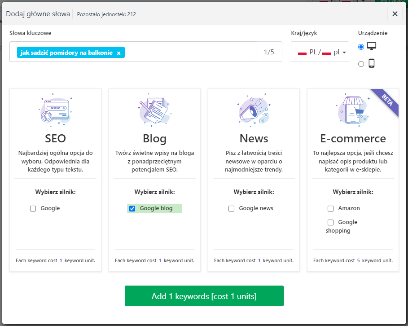Click the 'Google news' engine label
This screenshot has width=408, height=326.
pyautogui.click(x=256, y=208)
